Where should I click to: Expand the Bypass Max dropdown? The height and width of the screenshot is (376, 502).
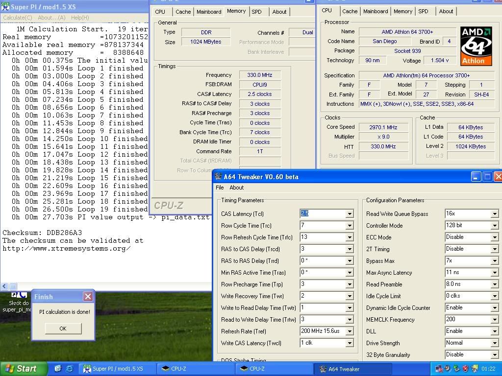click(495, 260)
